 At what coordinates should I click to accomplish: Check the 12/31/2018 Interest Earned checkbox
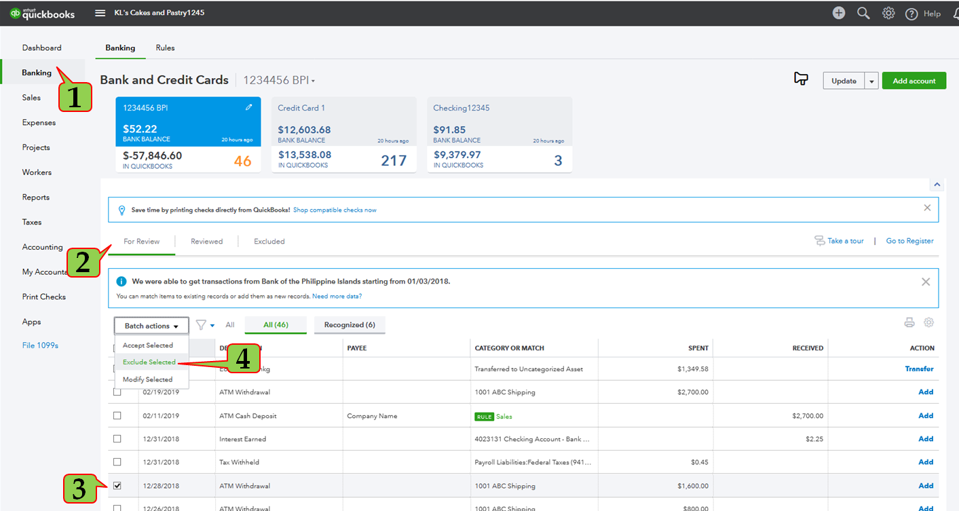[117, 439]
